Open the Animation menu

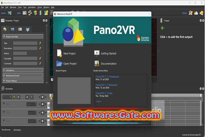point(32,7)
